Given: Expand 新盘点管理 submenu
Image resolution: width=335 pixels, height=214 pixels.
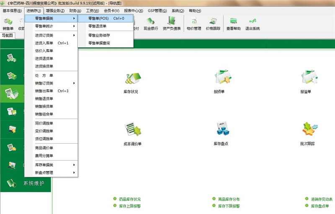Looking at the screenshot, I should coord(51,173).
